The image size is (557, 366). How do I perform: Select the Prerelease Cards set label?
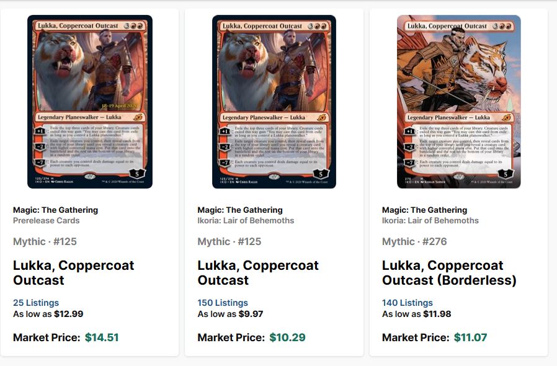46,220
